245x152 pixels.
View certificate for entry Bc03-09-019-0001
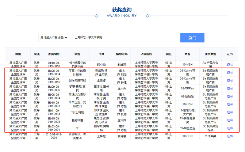(x=230, y=128)
